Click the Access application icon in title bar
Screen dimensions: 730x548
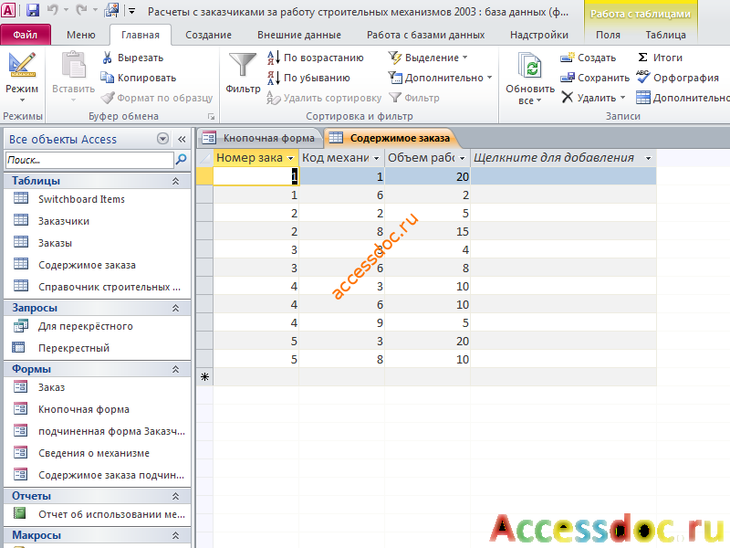pos(9,10)
